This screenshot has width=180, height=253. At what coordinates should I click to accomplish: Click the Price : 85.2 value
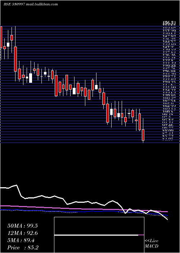click(23, 248)
